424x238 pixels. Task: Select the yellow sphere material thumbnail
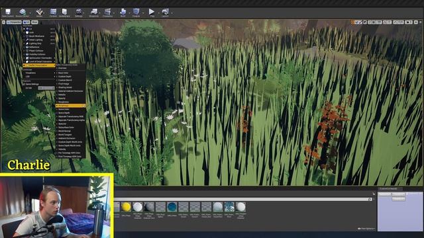click(126, 207)
